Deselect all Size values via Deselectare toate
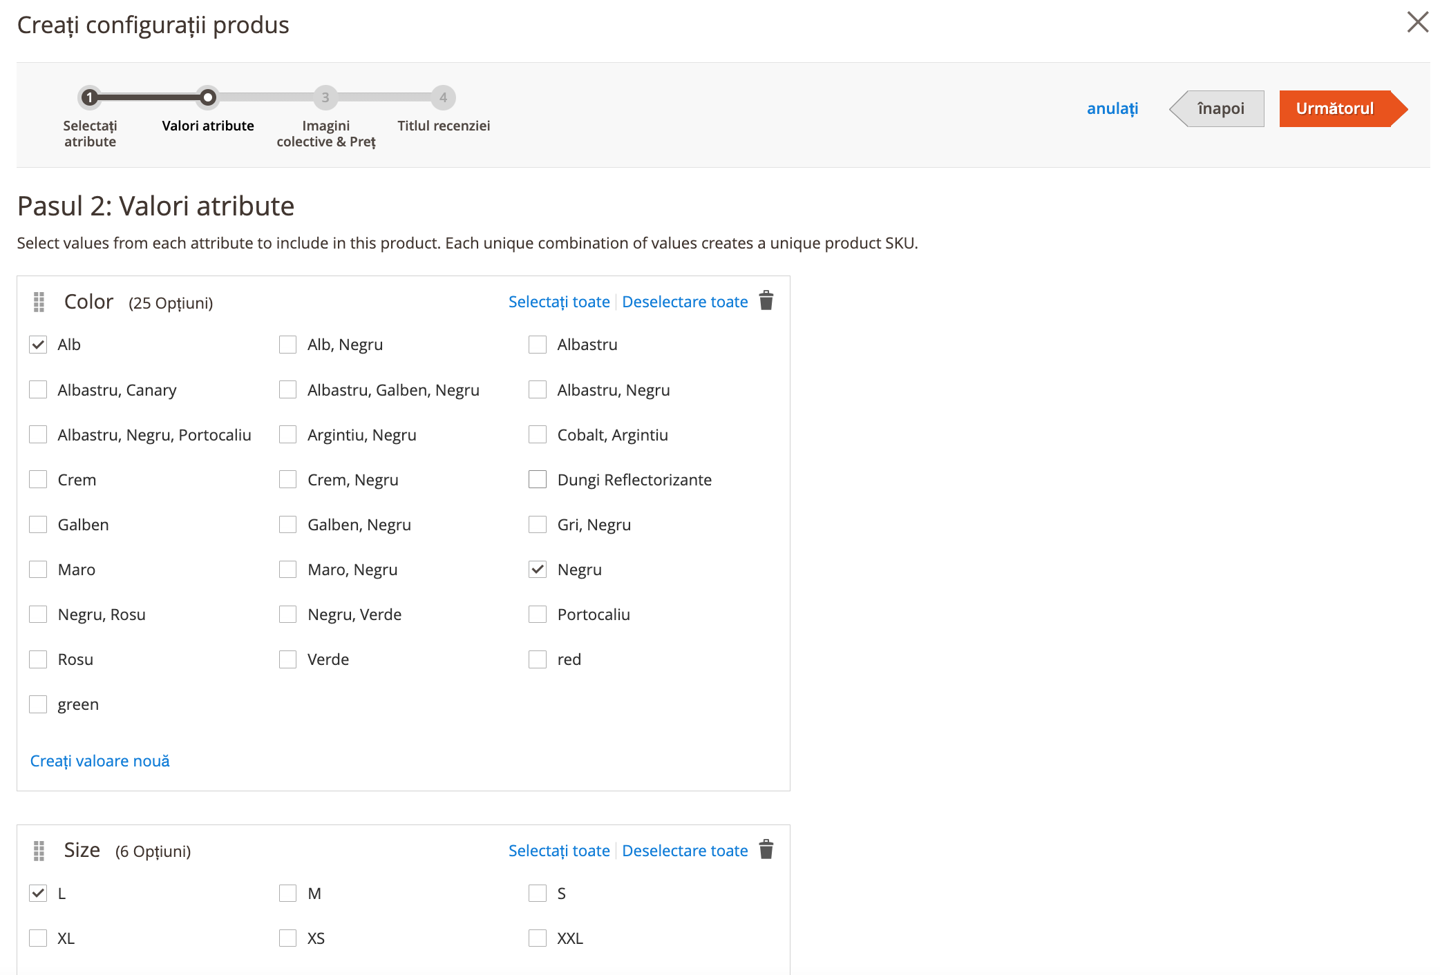Image resolution: width=1440 pixels, height=975 pixels. 685,851
